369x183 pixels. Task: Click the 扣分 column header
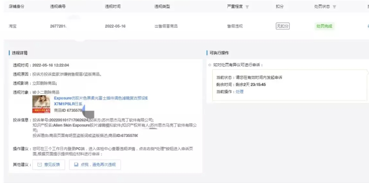[279, 7]
